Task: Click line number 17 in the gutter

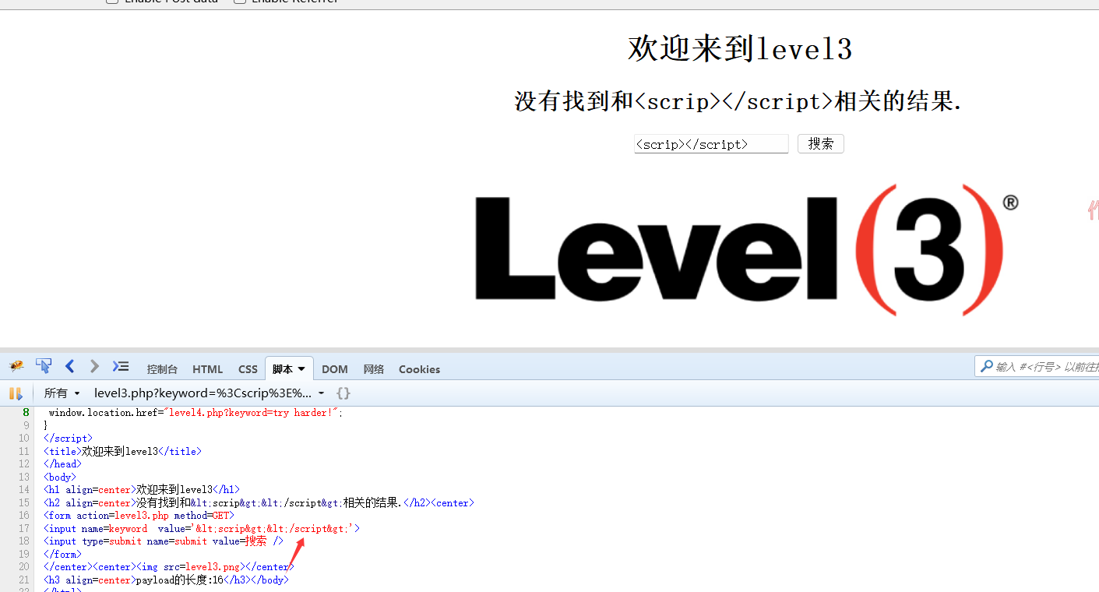Action: click(x=24, y=528)
